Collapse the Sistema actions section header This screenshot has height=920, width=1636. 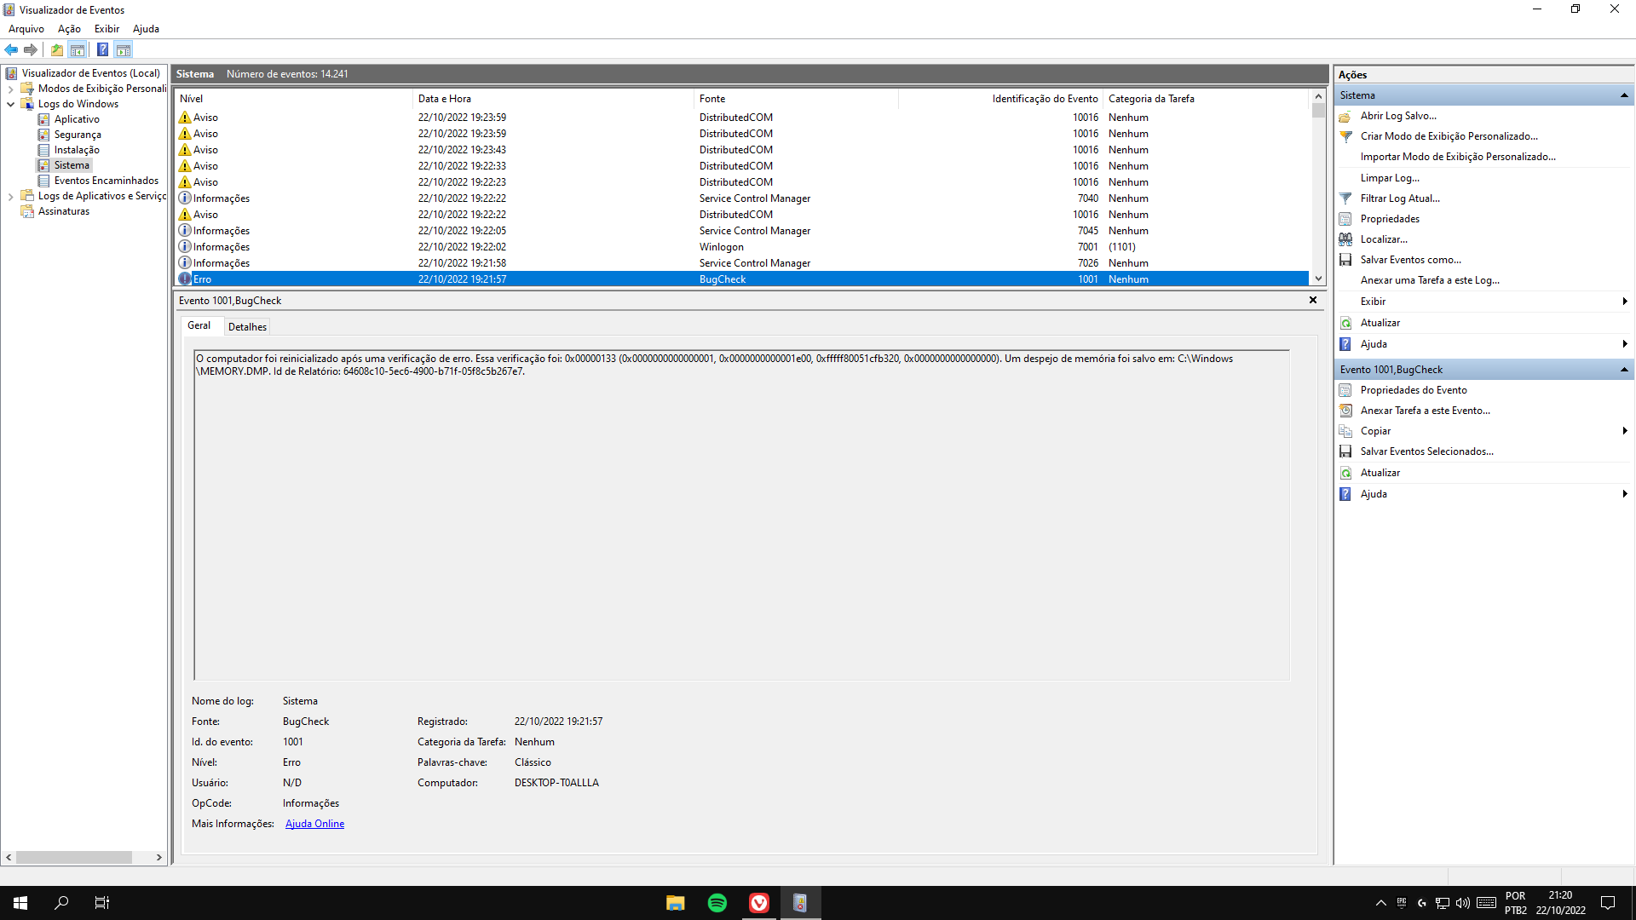[x=1624, y=95]
